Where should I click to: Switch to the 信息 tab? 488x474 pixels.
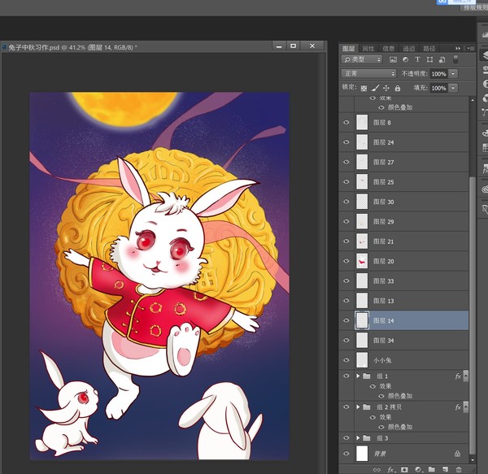coord(389,49)
